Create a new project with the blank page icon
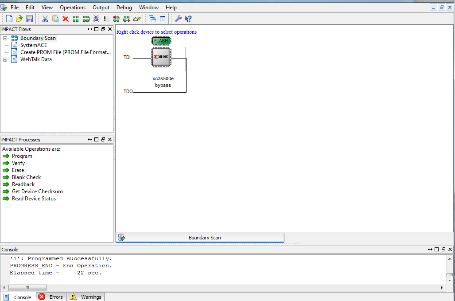 [x=9, y=19]
